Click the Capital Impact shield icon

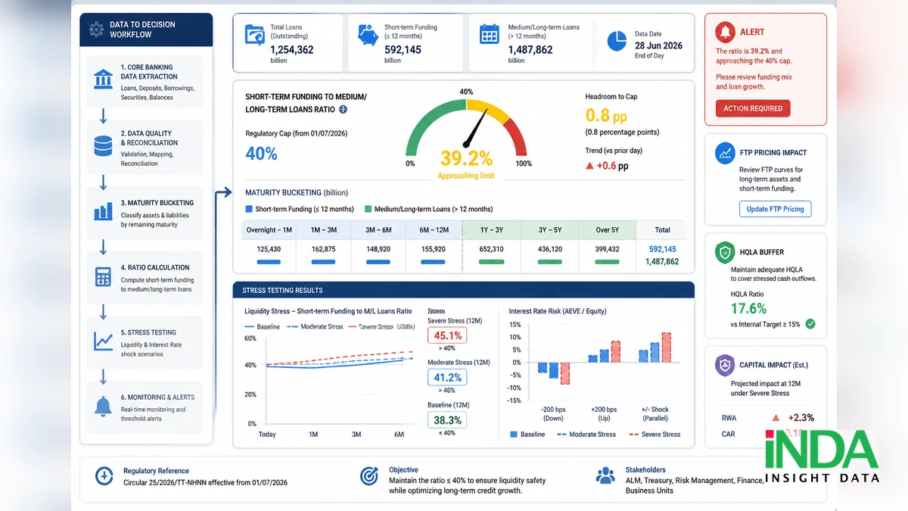pos(726,366)
